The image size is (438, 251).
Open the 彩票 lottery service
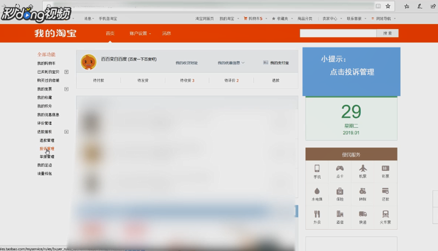point(385,172)
